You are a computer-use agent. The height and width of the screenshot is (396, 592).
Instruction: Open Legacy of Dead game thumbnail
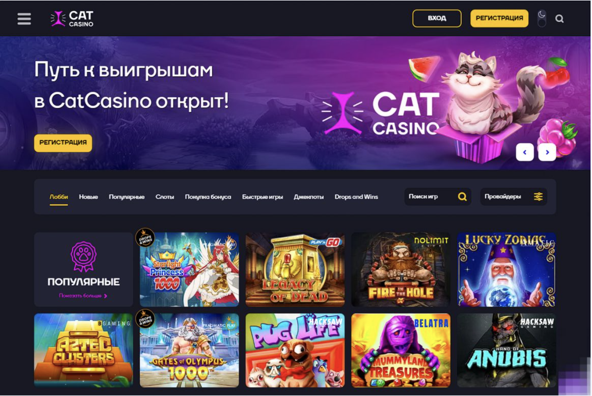[295, 269]
